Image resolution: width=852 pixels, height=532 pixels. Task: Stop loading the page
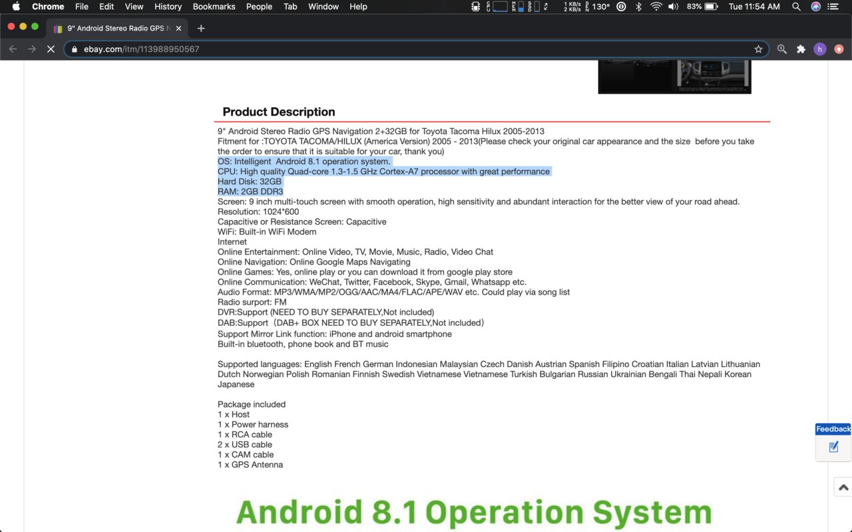coord(51,49)
